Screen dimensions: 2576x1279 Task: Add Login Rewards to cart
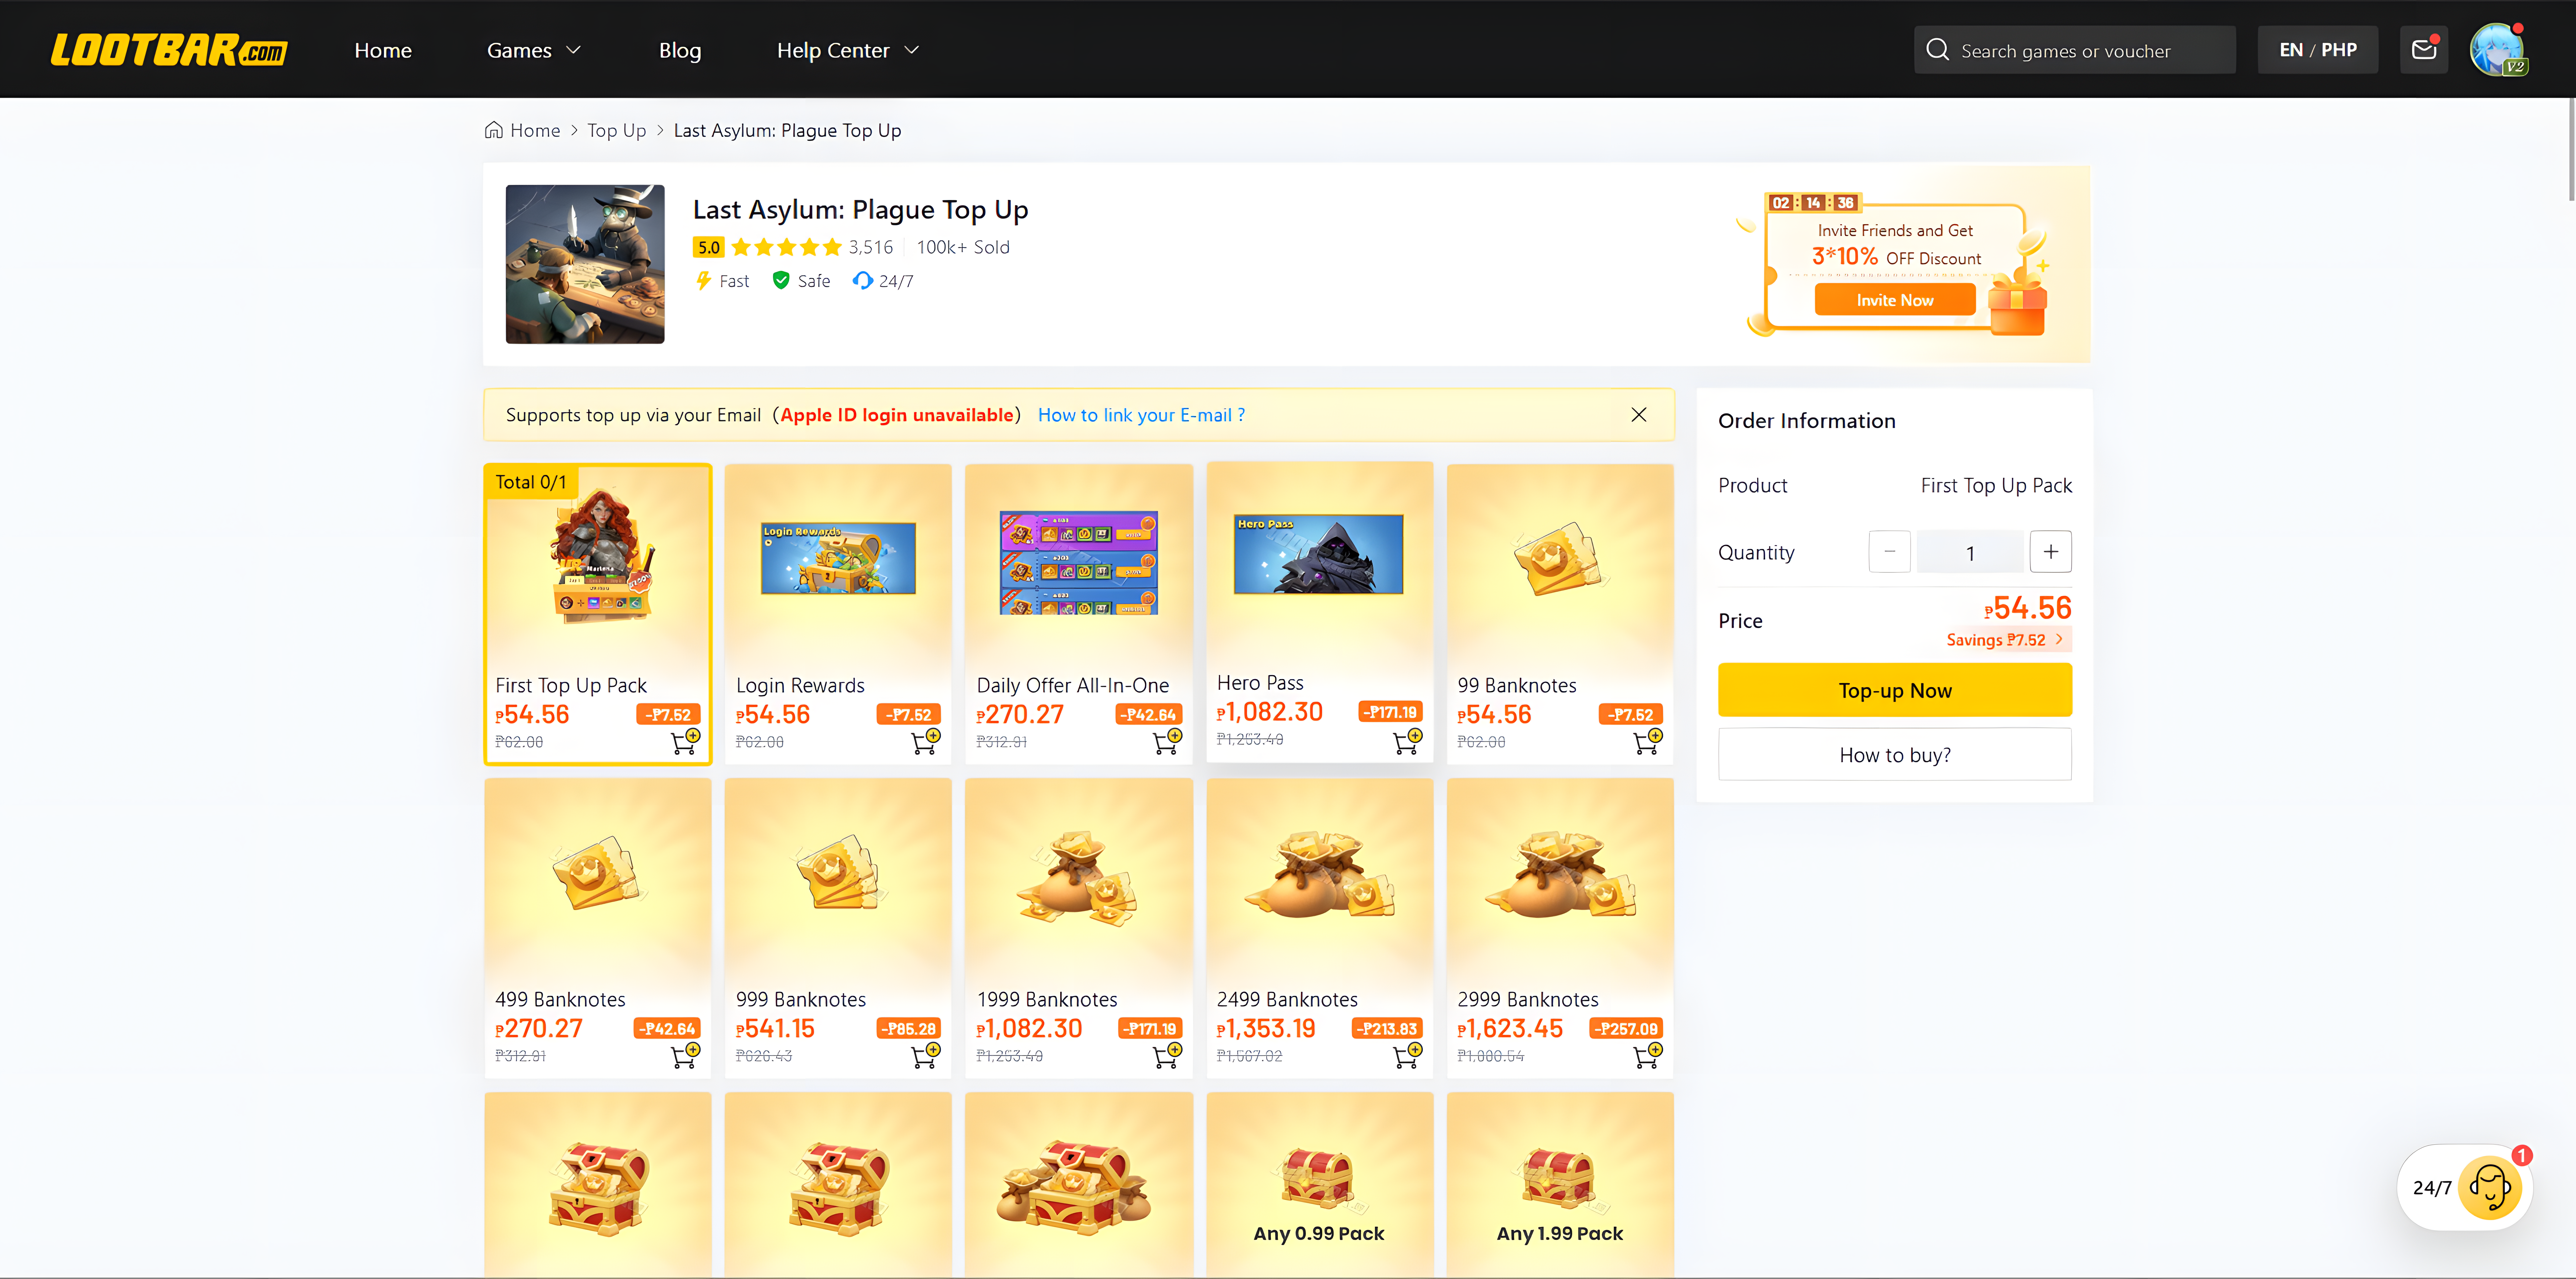pyautogui.click(x=925, y=741)
